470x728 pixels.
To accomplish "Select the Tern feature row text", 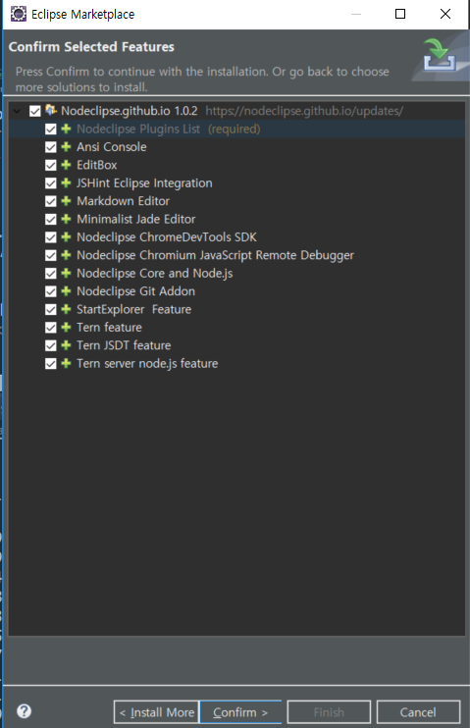I will click(109, 328).
